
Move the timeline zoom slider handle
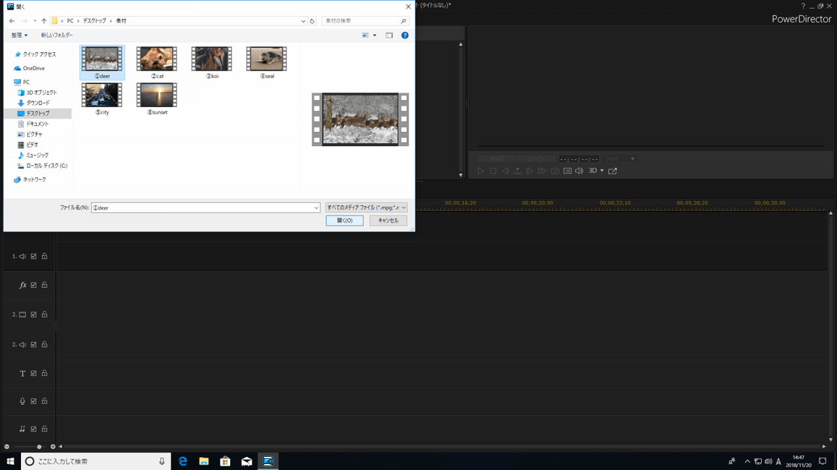[39, 446]
